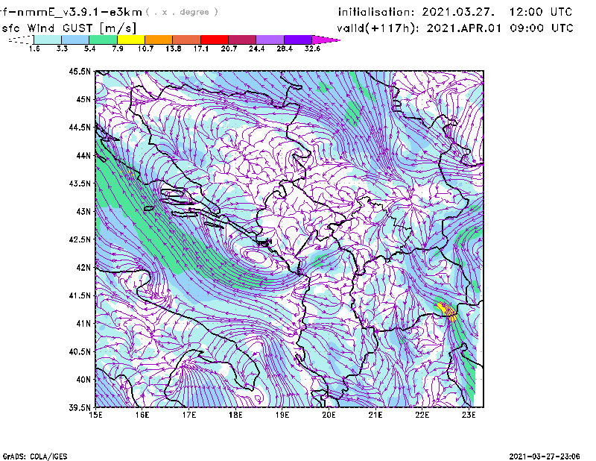Click the green 5.4–7.9 legend swatch
The width and height of the screenshot is (596, 461).
point(103,40)
